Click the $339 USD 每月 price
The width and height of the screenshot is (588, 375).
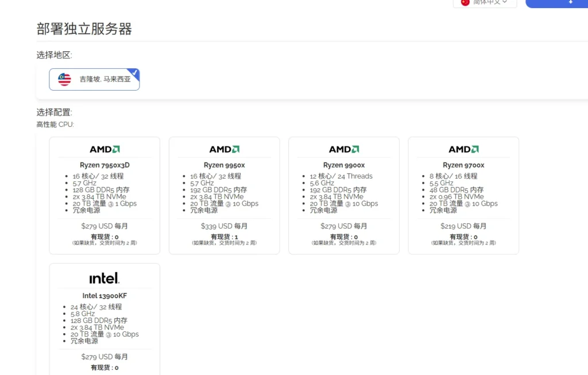(x=224, y=226)
